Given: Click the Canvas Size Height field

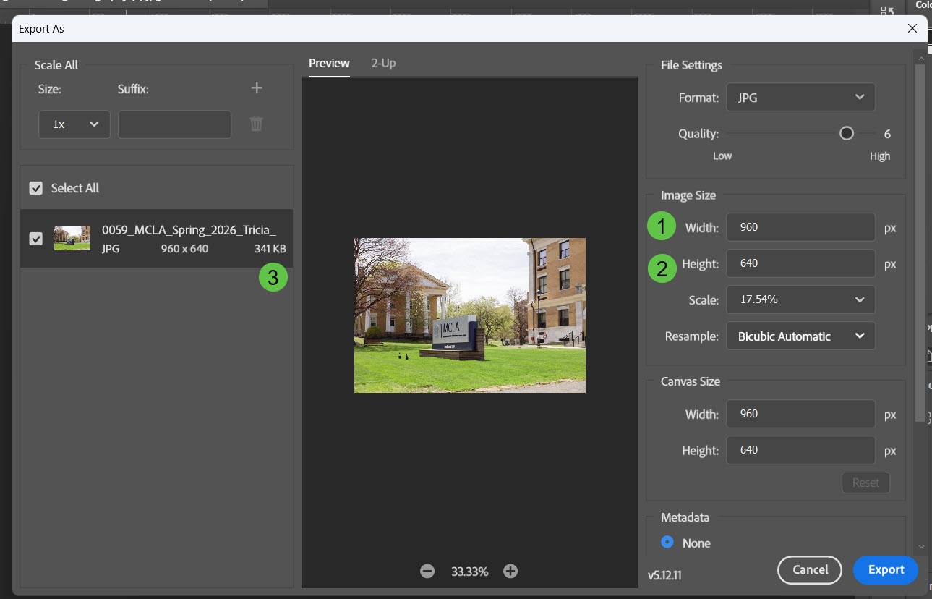Looking at the screenshot, I should [800, 450].
